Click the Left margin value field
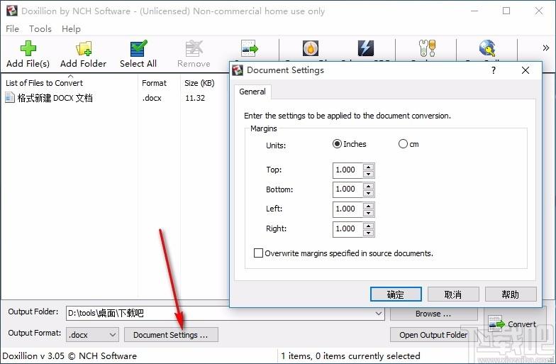Image resolution: width=556 pixels, height=364 pixels. (x=347, y=209)
